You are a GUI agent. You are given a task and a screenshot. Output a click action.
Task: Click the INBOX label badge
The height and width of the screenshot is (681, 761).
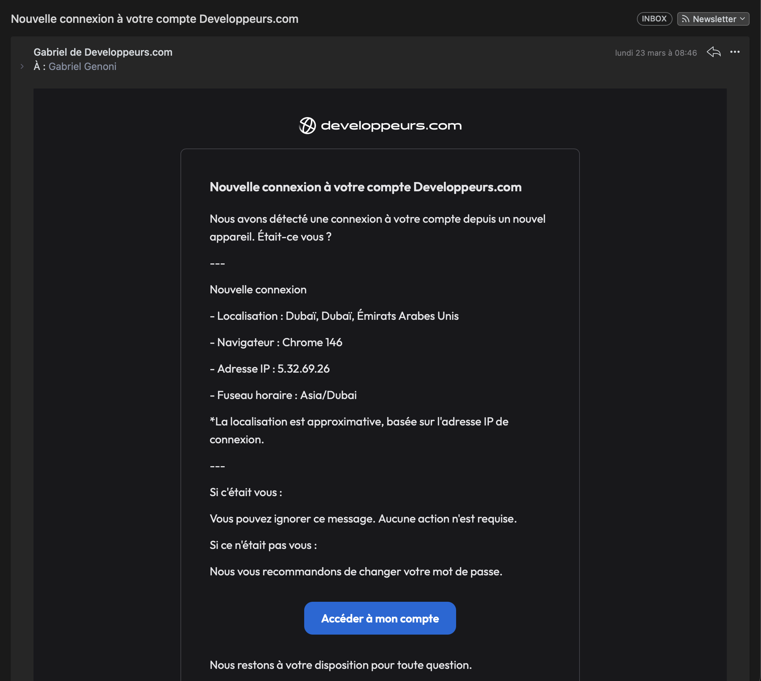click(654, 19)
